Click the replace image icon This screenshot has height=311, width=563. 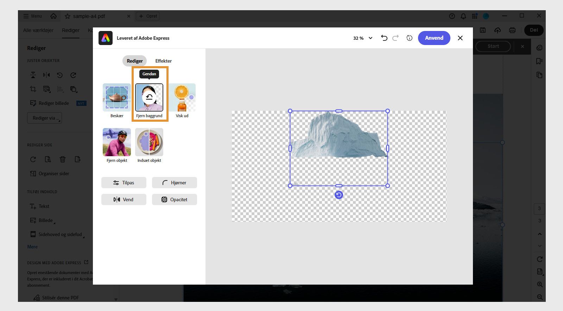(46, 89)
